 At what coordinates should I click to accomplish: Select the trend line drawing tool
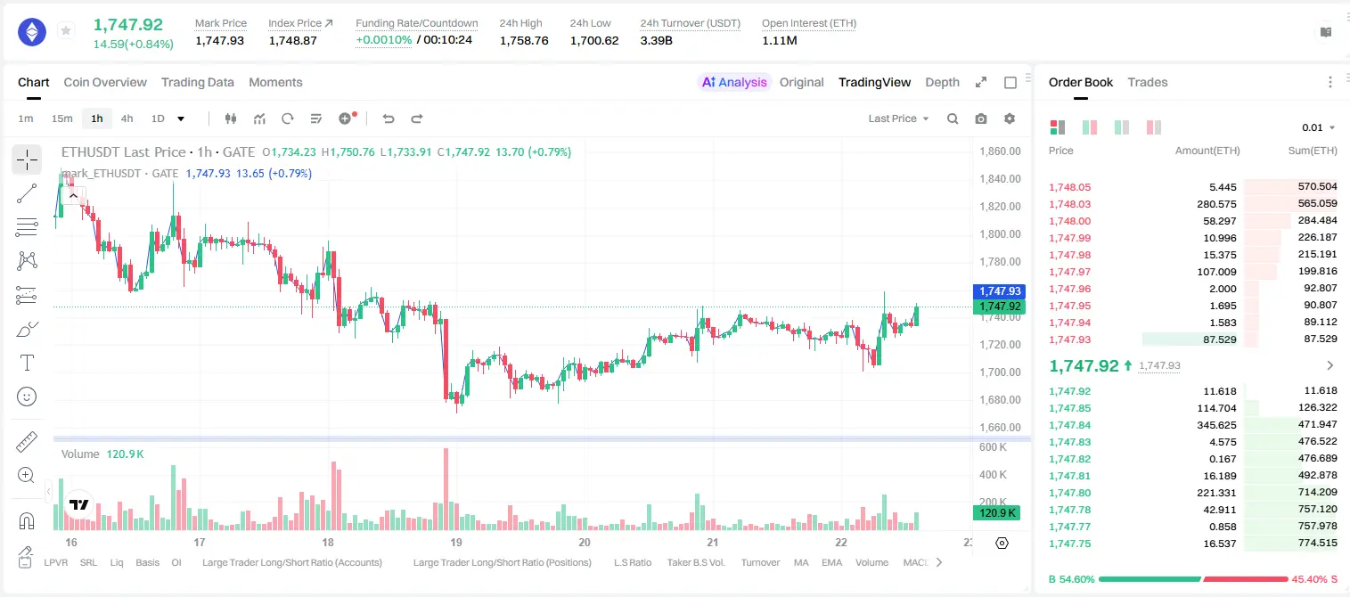27,193
